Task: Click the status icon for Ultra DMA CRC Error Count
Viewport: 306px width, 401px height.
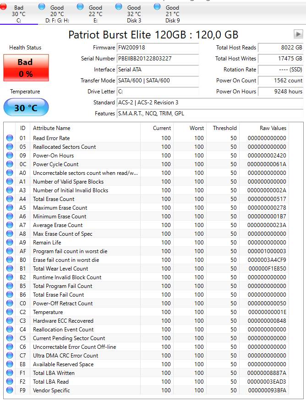Action: coord(10,355)
